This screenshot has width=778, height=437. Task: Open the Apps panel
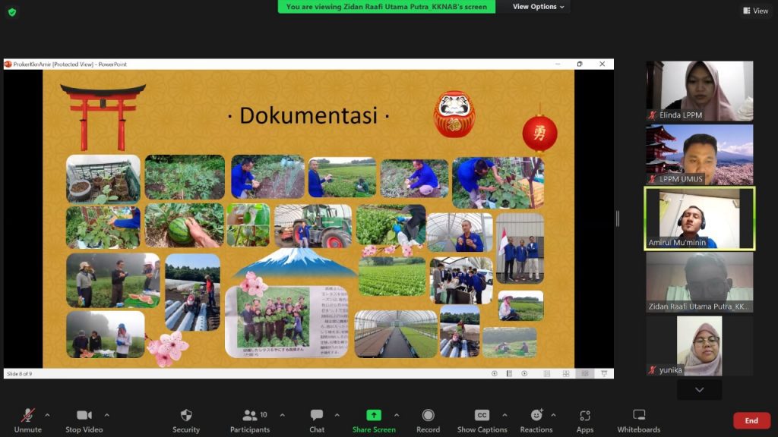[584, 420]
